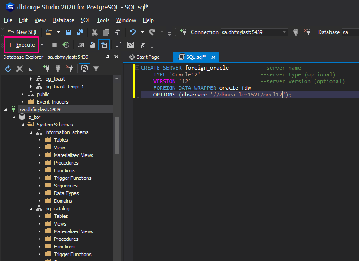Click the Execute Current Statement icon
The image size is (359, 261).
tap(42, 45)
